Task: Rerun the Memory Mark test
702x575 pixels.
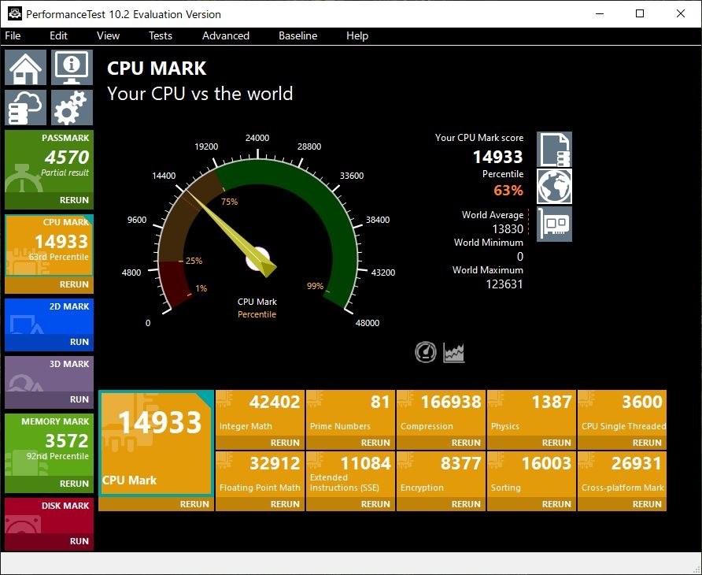Action: coord(50,484)
